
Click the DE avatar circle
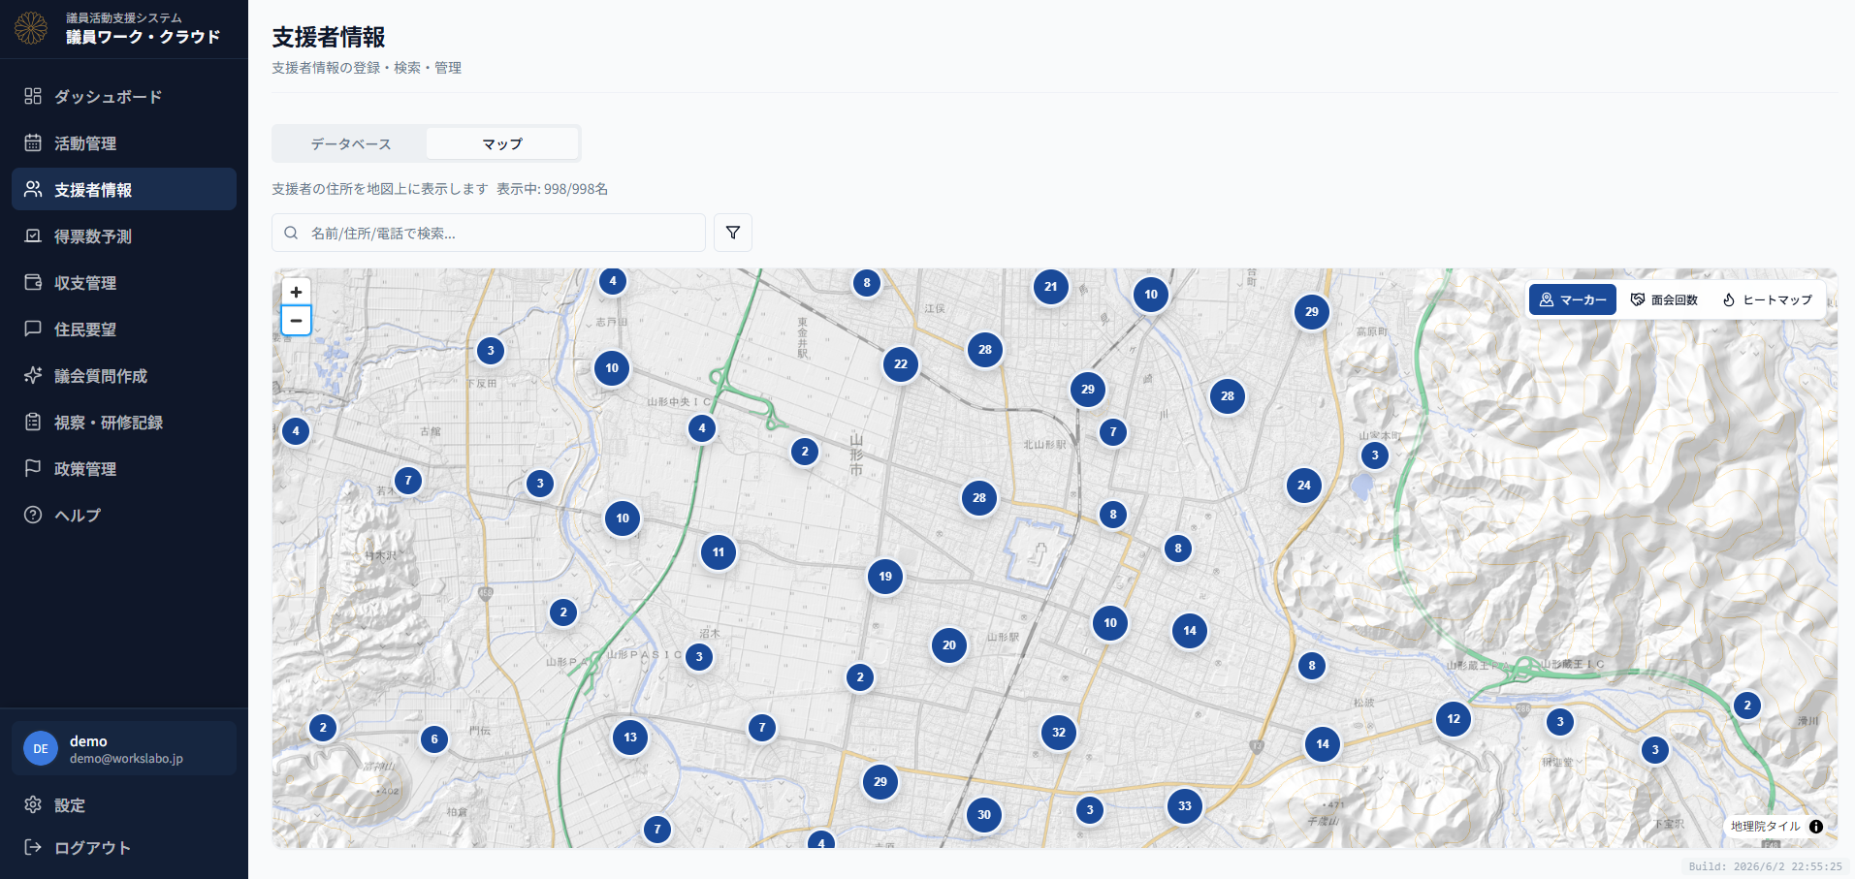tap(41, 748)
